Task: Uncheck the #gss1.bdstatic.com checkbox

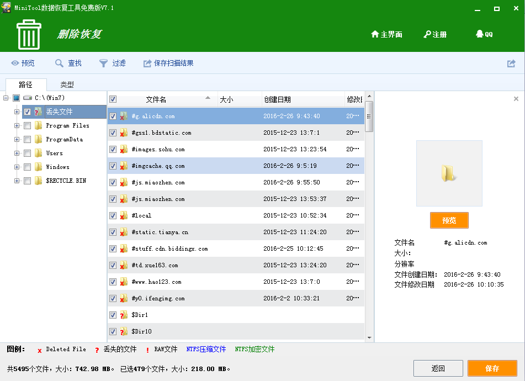Action: point(113,133)
